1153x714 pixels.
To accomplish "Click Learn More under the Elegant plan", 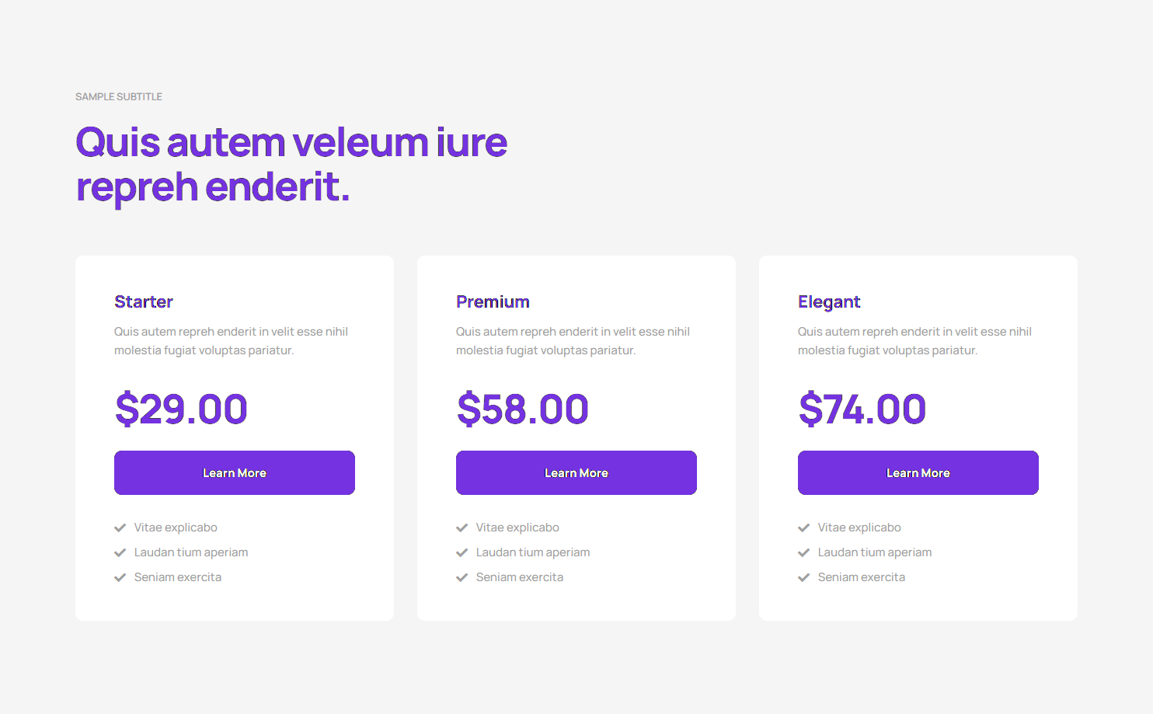I will 918,472.
